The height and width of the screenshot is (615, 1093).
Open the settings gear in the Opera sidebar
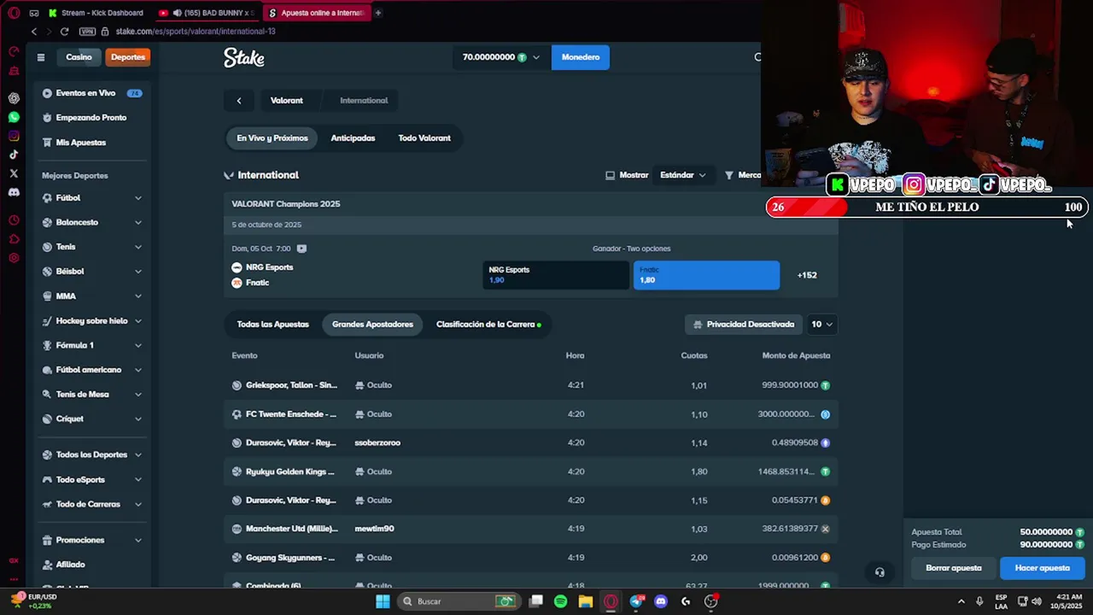tap(14, 258)
